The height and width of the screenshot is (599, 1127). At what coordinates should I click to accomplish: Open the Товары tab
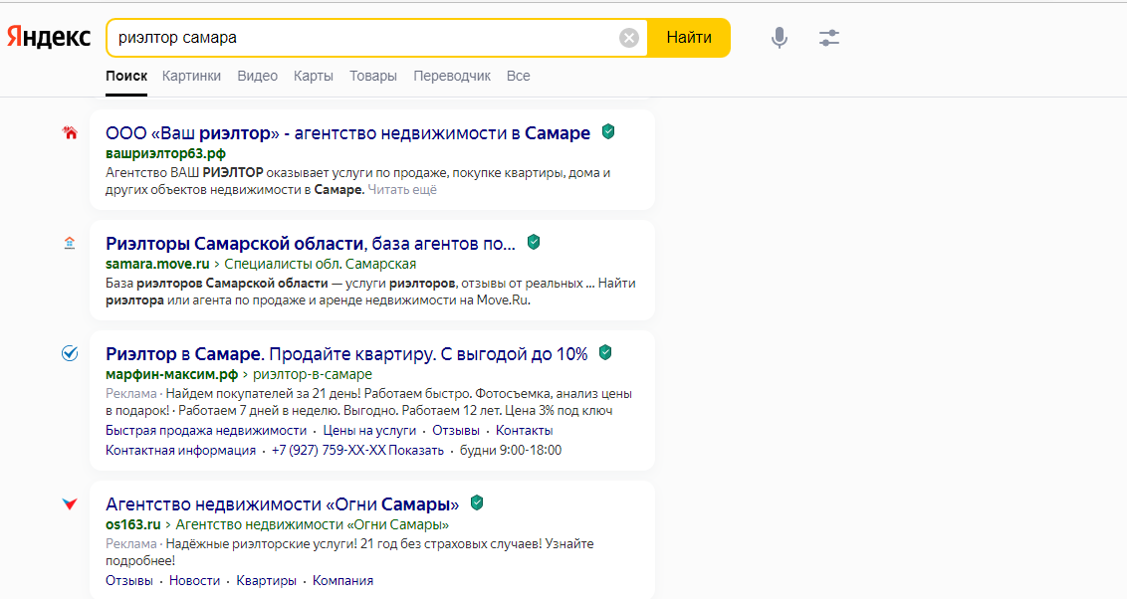373,77
